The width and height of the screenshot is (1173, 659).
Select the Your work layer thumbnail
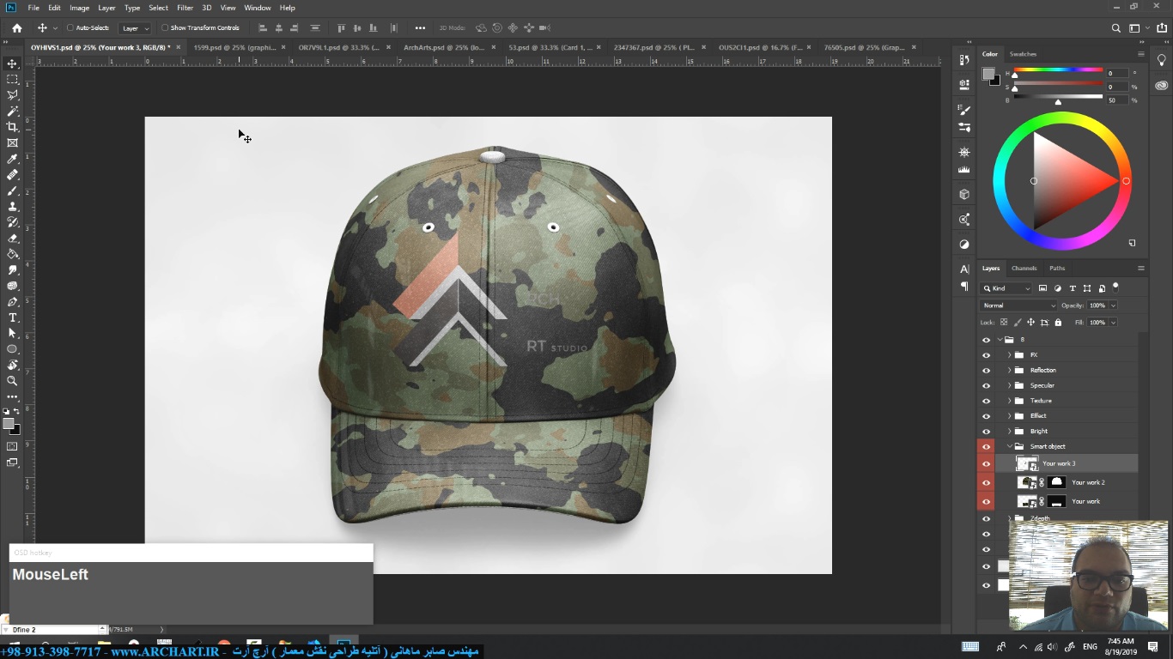click(1026, 501)
